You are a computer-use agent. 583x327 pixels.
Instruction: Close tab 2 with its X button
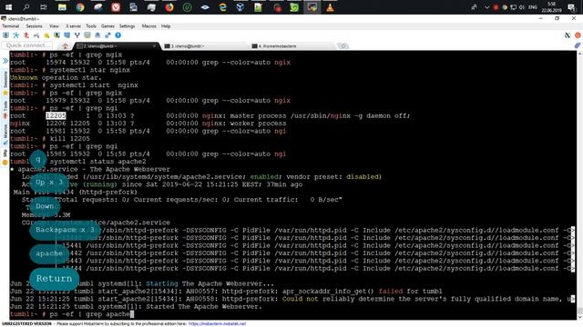click(x=154, y=46)
